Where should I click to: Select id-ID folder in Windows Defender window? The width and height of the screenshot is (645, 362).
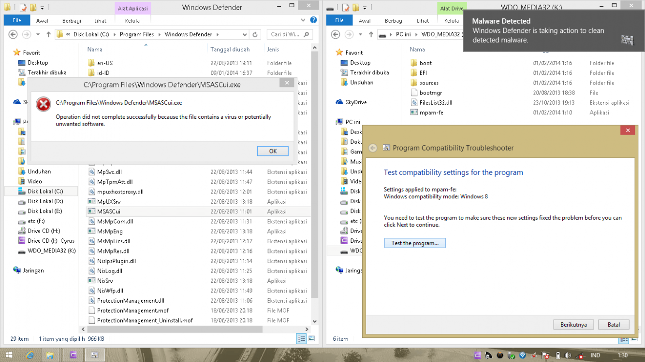(x=103, y=73)
